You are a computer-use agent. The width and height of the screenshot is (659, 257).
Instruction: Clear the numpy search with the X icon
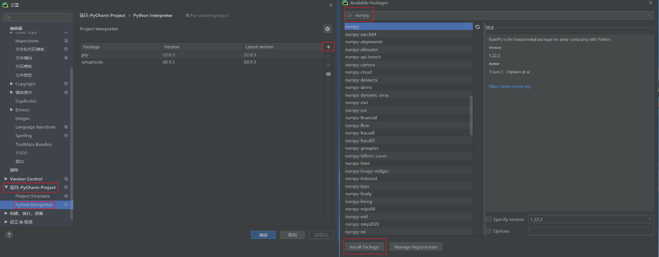[x=649, y=15]
